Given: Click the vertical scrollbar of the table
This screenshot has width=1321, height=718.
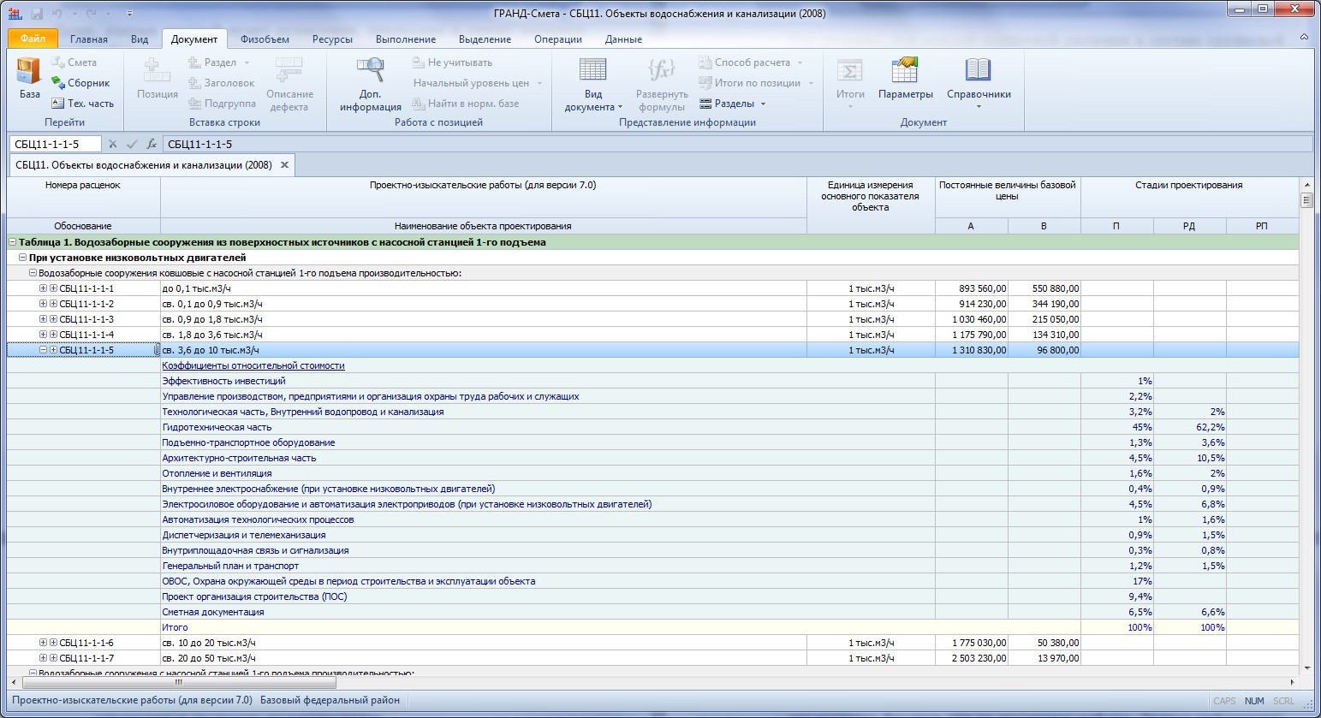Looking at the screenshot, I should pos(1306,428).
